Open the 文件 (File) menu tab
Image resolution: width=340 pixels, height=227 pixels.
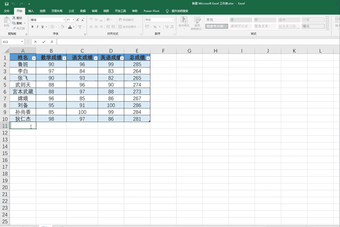coord(7,11)
